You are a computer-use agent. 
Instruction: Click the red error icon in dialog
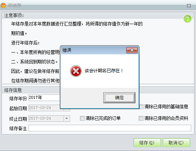click(x=76, y=71)
